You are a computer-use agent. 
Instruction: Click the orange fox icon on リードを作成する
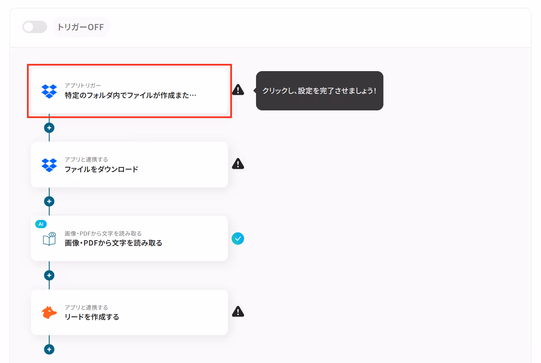(x=49, y=313)
